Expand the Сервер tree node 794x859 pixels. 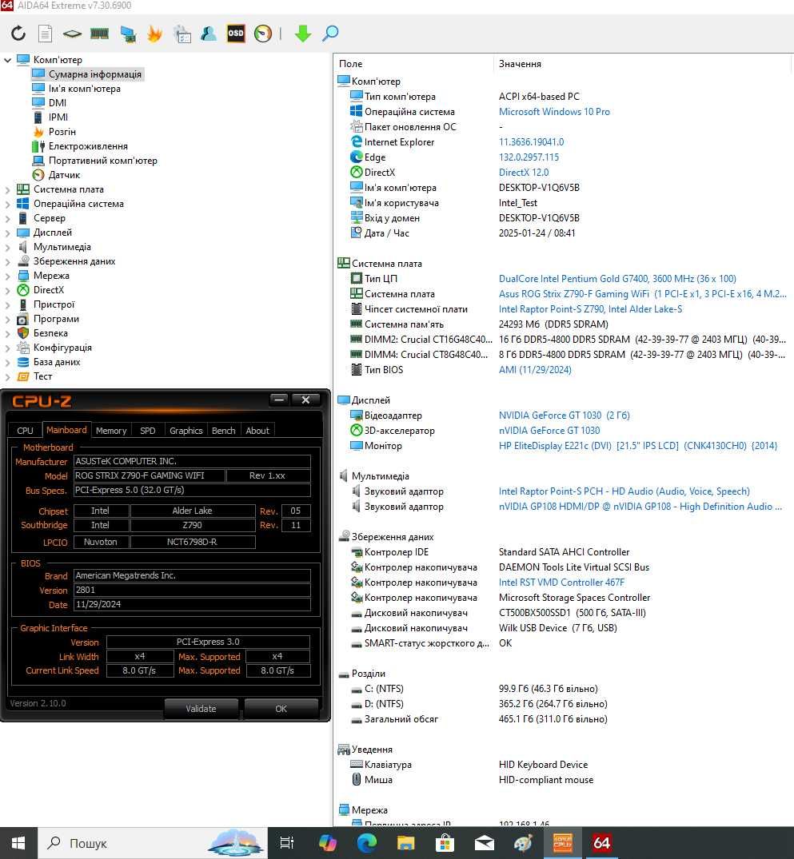pyautogui.click(x=8, y=218)
